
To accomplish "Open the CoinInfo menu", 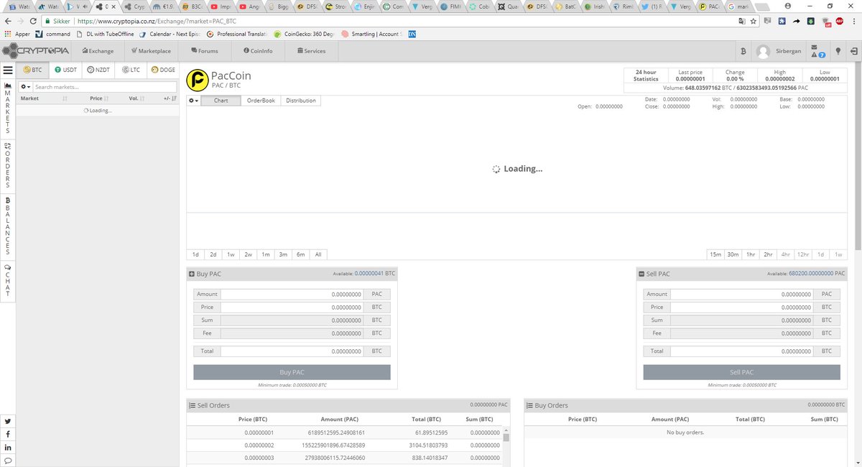I will pyautogui.click(x=258, y=51).
